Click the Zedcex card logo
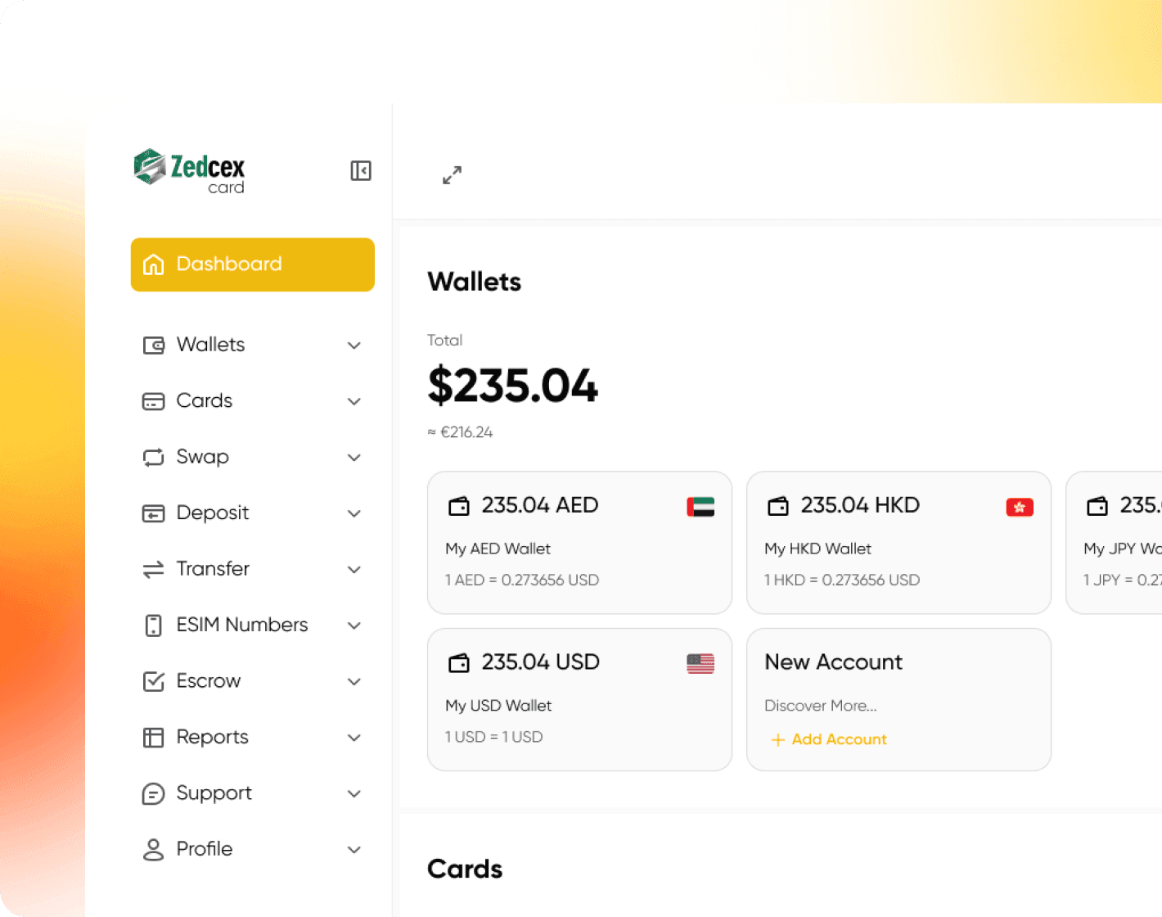The height and width of the screenshot is (917, 1162). coord(190,170)
